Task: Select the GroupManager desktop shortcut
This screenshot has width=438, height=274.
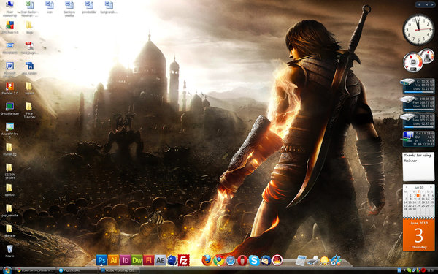Action: 9,109
